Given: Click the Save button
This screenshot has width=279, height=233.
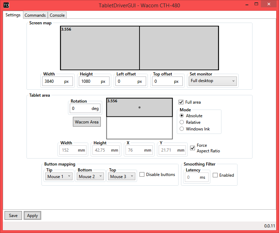Looking at the screenshot, I should [13, 215].
